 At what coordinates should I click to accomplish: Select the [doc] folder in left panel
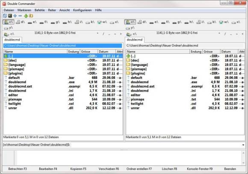[x=63, y=61]
